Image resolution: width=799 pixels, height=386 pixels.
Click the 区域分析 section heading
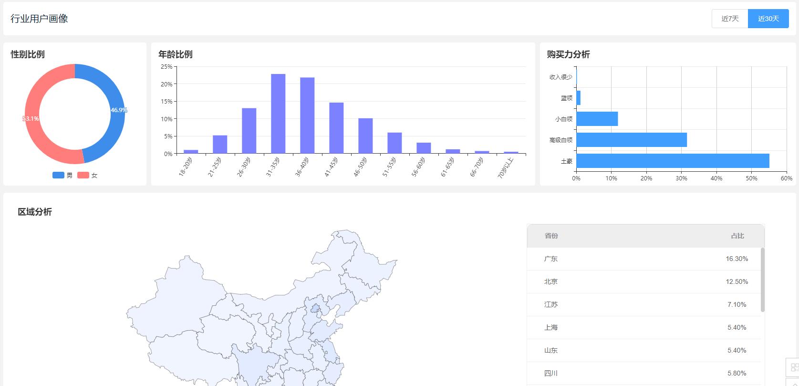(x=35, y=212)
